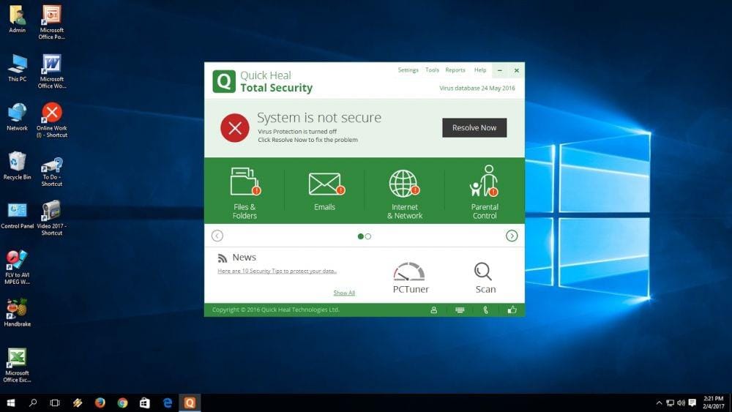Click the Resolve Now button
The width and height of the screenshot is (732, 412).
pyautogui.click(x=474, y=128)
